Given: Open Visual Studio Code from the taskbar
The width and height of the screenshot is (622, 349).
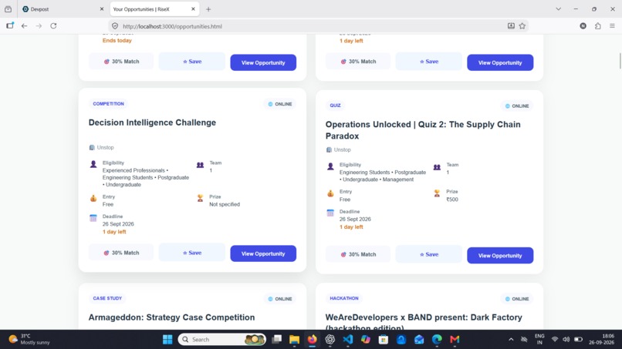Looking at the screenshot, I should (x=348, y=340).
